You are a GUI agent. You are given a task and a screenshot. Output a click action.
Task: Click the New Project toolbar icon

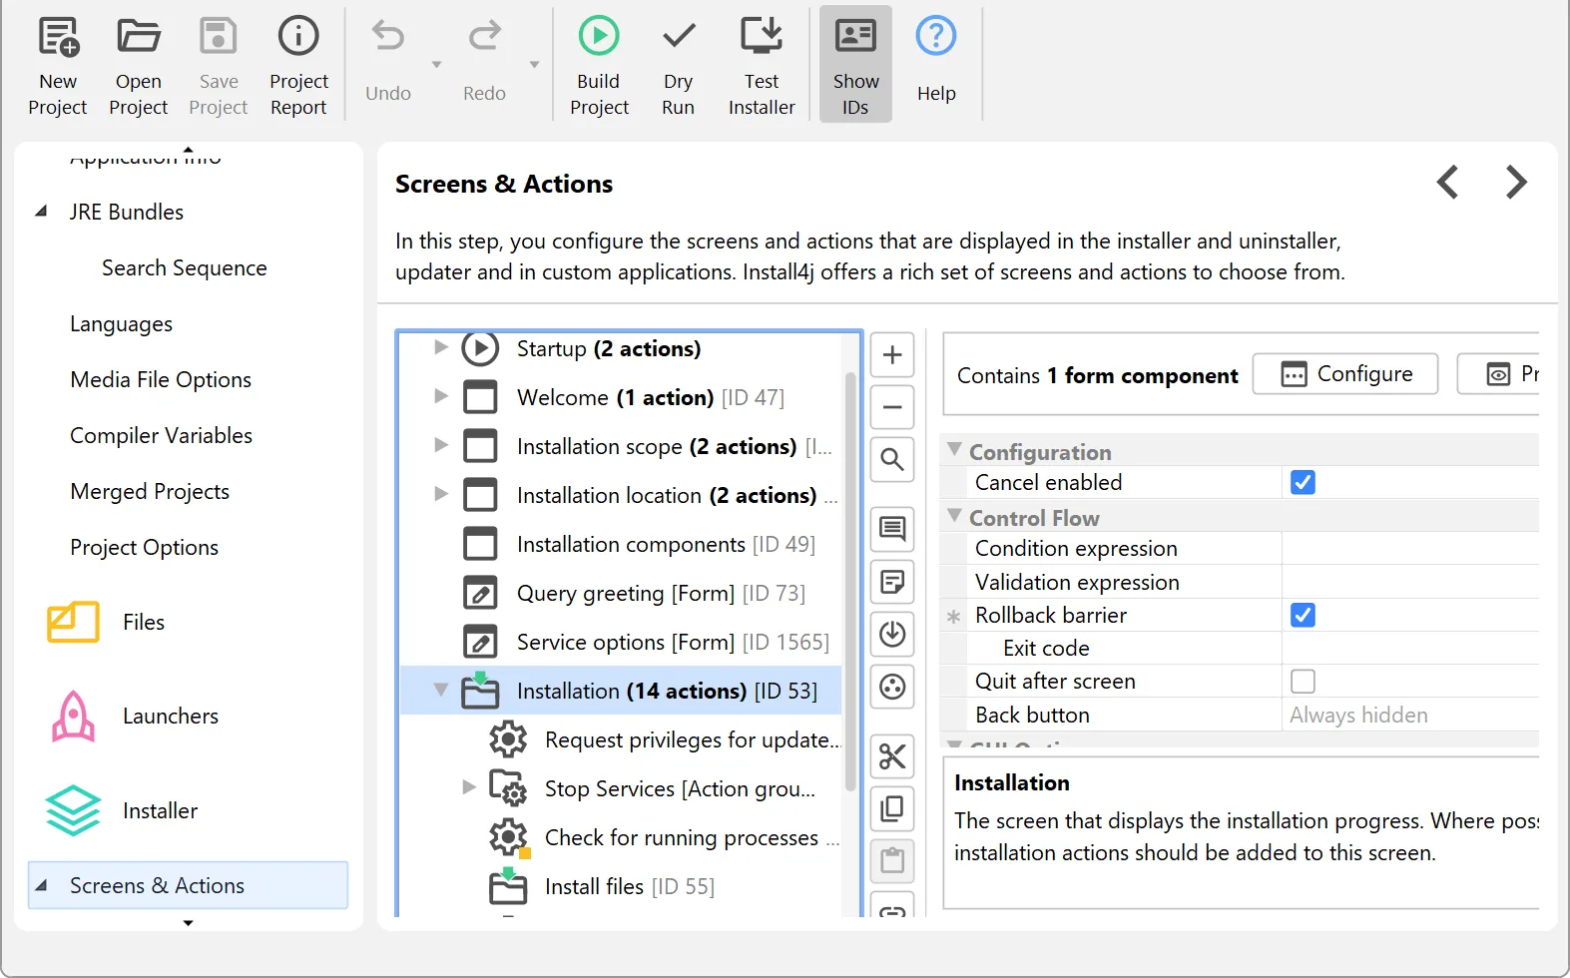[58, 37]
